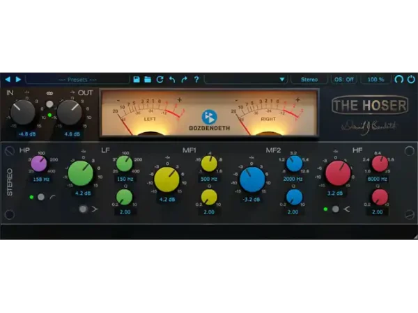Edit the HF Q 2.00 value
Image resolution: width=418 pixels, height=313 pixels.
[377, 212]
